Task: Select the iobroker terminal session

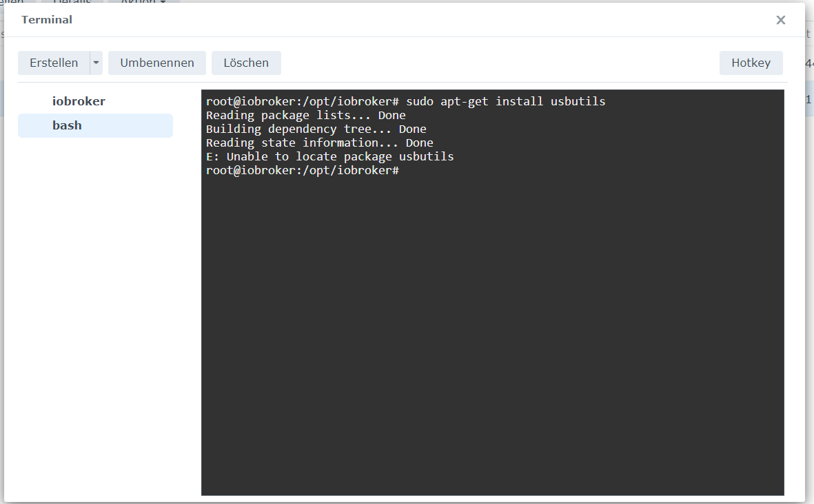Action: pyautogui.click(x=96, y=101)
